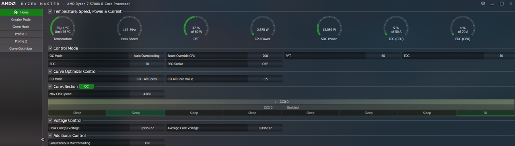Maximize the Ryzen Master window

coord(501,4)
